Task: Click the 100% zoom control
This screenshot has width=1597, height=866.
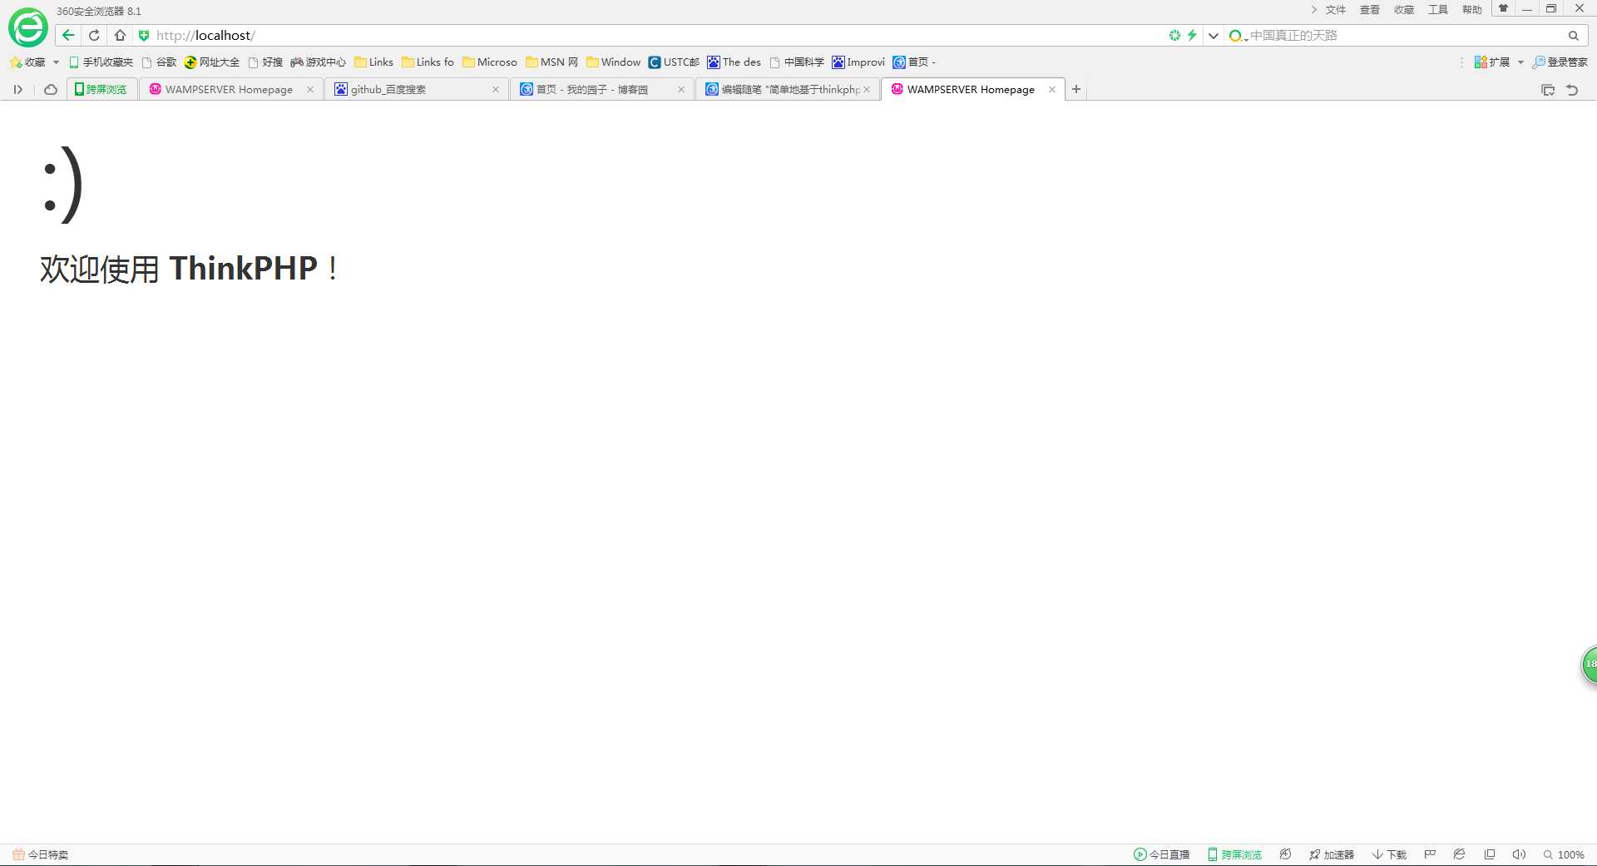Action: click(1564, 854)
